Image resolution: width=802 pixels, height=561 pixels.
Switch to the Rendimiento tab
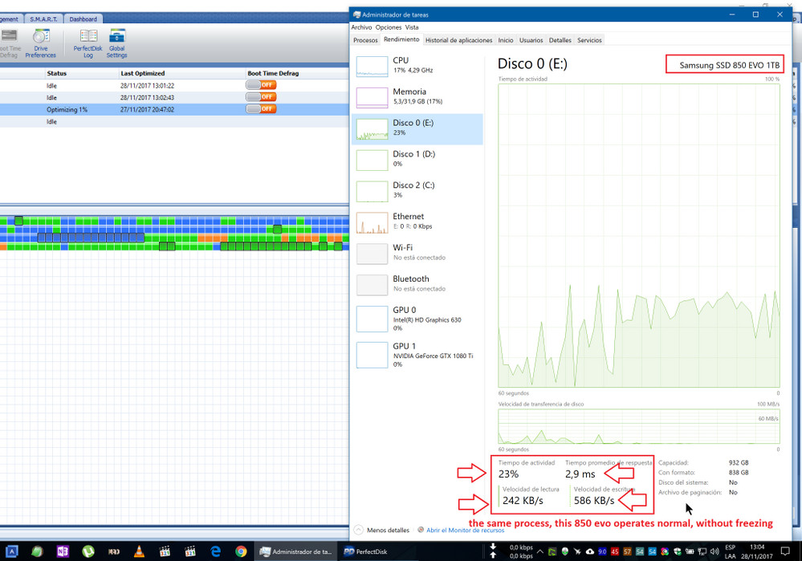[x=401, y=39]
